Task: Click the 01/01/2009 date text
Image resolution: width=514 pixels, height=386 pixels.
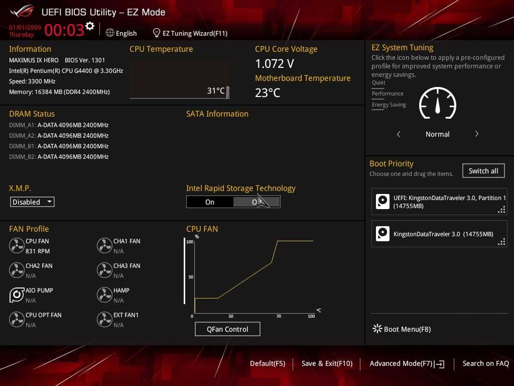Action: click(x=25, y=28)
